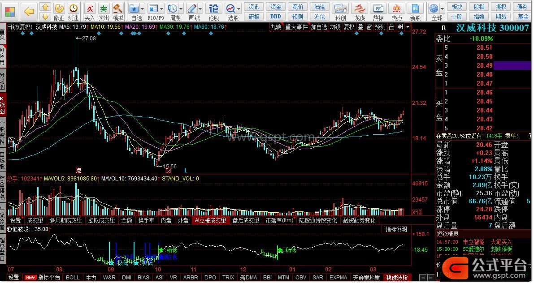
Task: Select the EXPMA indicator tab
Action: click(338, 278)
